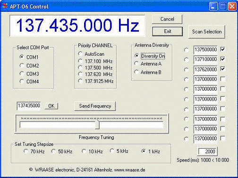Select Diversity On option
Image resolution: width=238 pixels, height=178 pixels.
(x=150, y=56)
